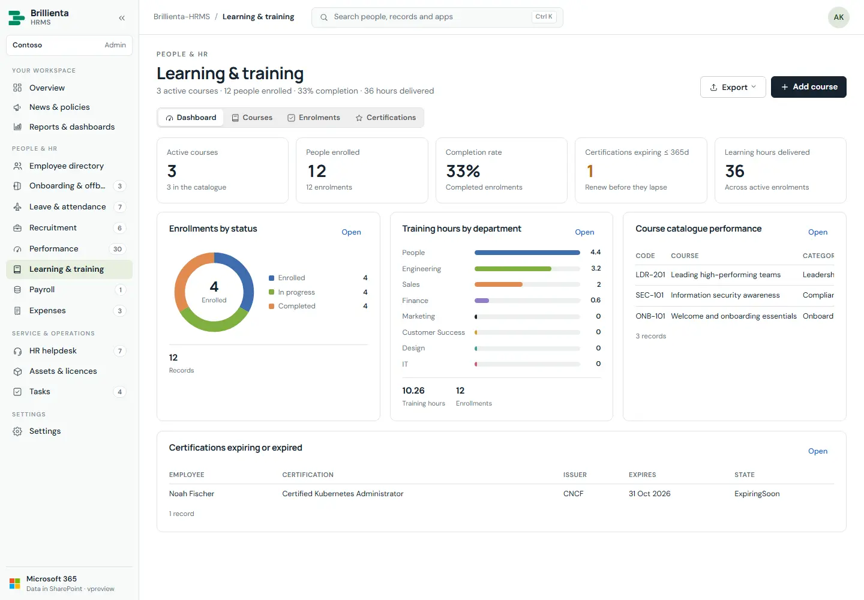Screen dimensions: 864x600
Task: Switch to the Certifications tab
Action: pos(385,118)
